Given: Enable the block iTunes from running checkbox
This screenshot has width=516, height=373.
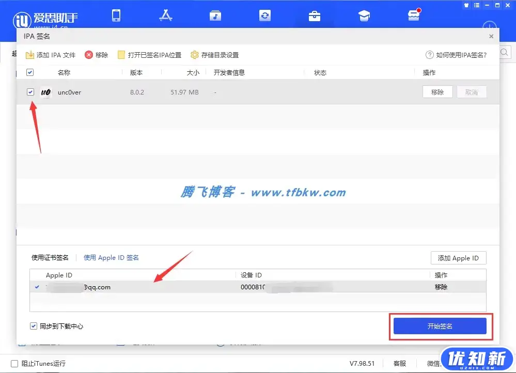Looking at the screenshot, I should [x=14, y=364].
